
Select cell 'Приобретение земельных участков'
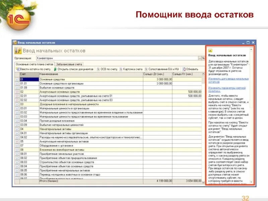point(91,154)
